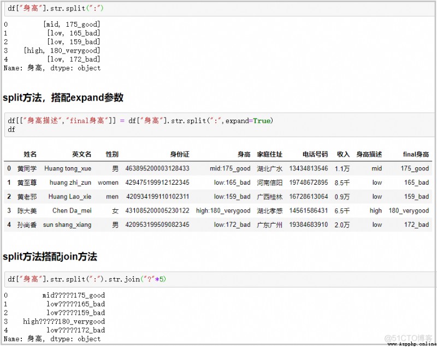Click output line 'low?????172_bad'

coord(75,330)
